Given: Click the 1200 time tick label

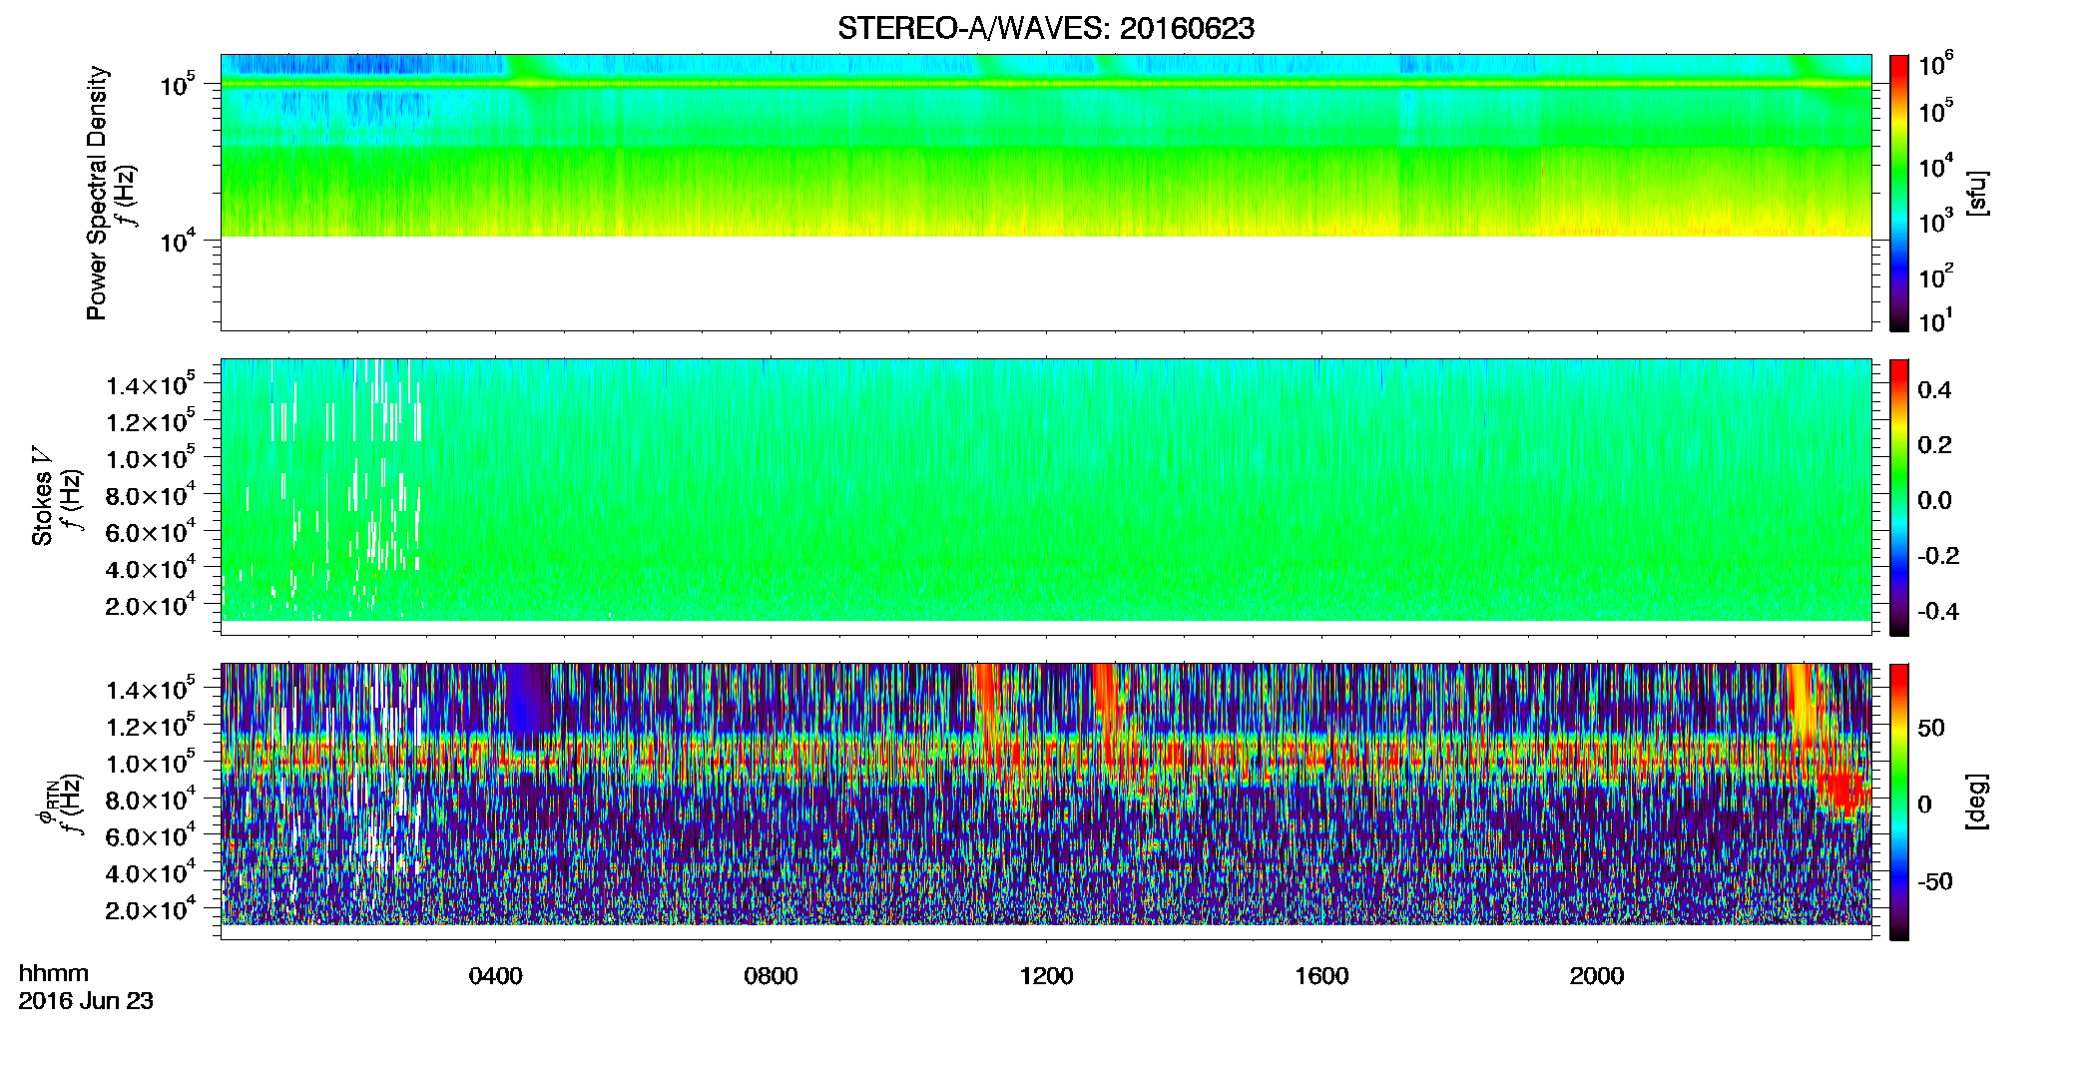Looking at the screenshot, I should tap(1046, 976).
